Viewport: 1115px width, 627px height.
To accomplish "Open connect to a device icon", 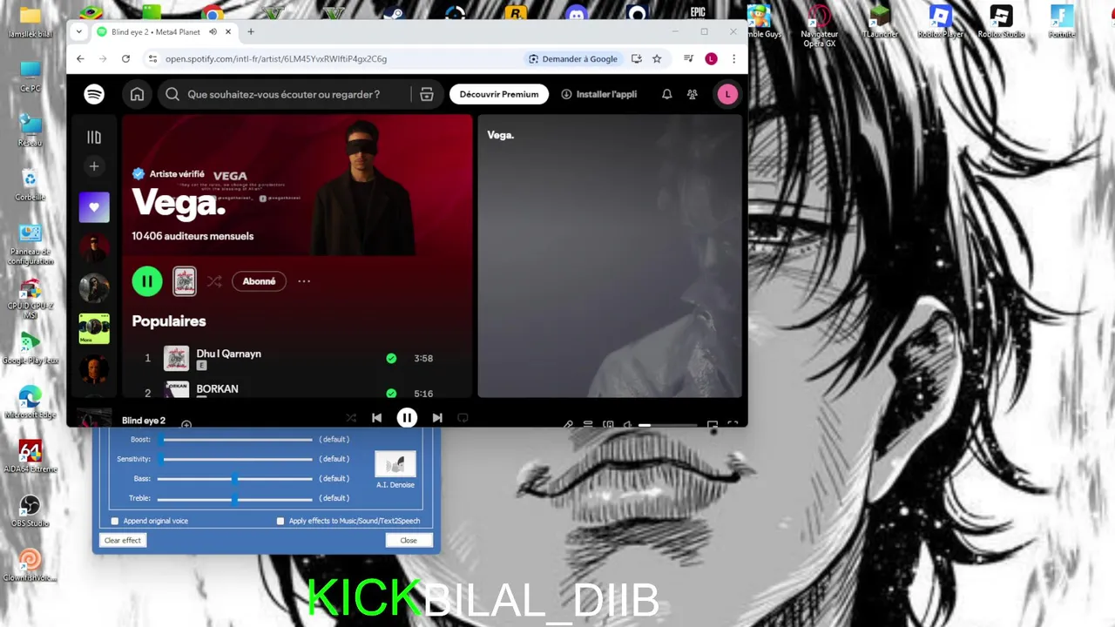I will tap(608, 424).
